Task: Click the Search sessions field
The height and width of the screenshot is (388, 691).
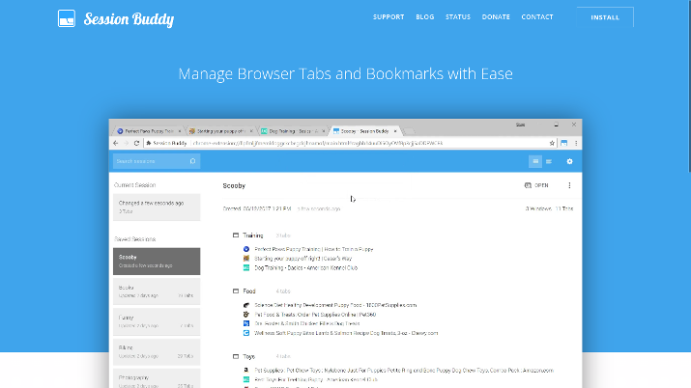Action: point(157,161)
